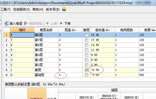Toggle the 首层 checkbox for 基础层
The height and width of the screenshot is (99, 156).
click(x=86, y=75)
